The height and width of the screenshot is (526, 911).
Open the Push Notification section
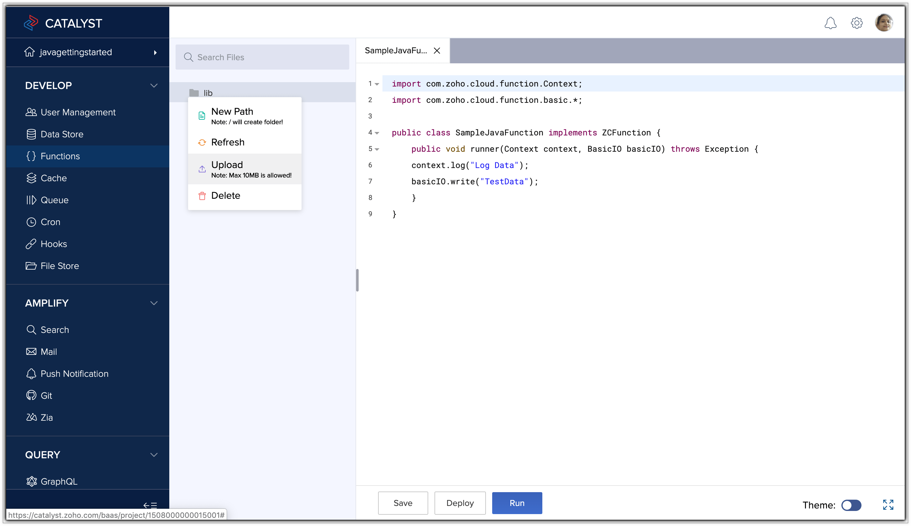(x=74, y=374)
